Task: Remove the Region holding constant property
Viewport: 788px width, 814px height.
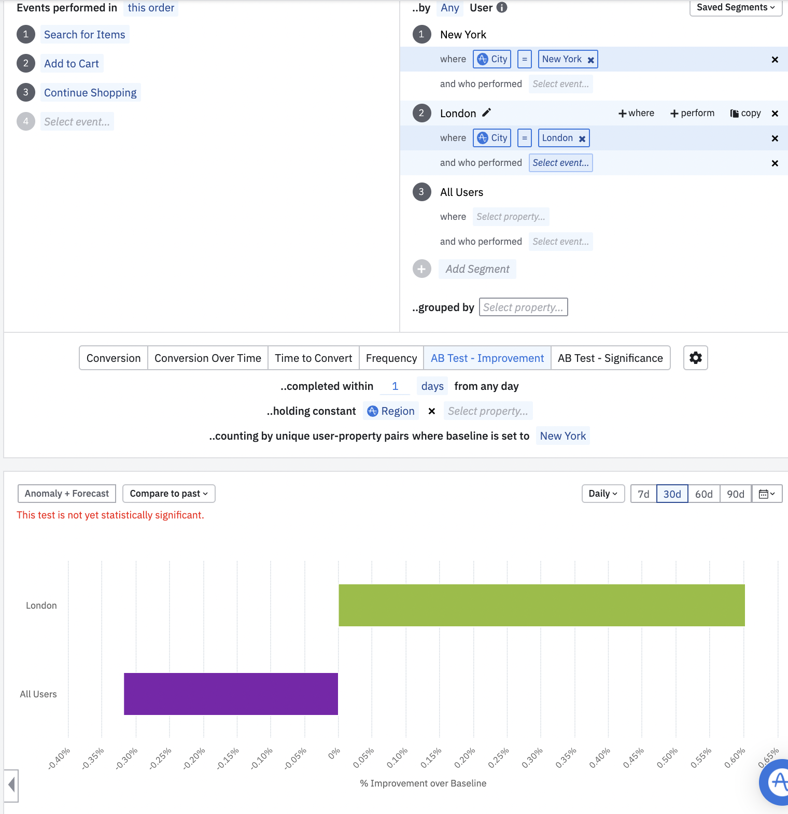Action: 431,411
